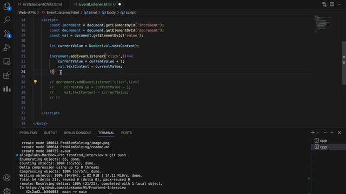Image resolution: width=346 pixels, height=194 pixels.
Task: Open the Run and Debug view
Action: click(x=7, y=47)
